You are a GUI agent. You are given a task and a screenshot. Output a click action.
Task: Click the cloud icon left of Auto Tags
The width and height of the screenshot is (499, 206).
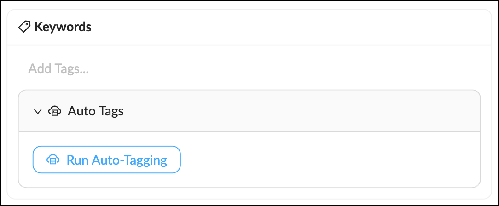[x=54, y=111]
